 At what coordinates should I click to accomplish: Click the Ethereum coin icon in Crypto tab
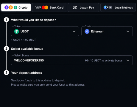click(7, 7)
